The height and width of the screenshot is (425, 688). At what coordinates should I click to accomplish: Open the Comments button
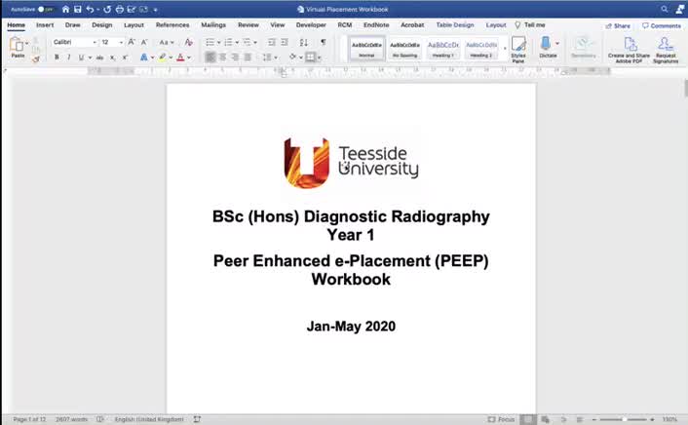662,25
